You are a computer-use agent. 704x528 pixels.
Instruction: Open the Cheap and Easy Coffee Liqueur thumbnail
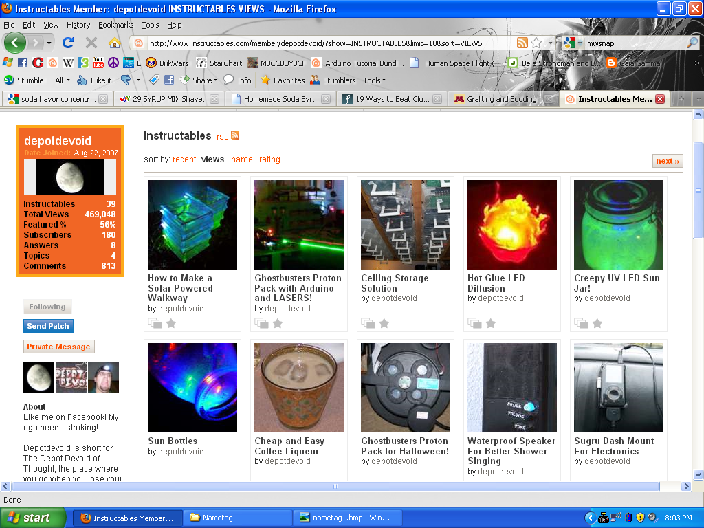click(299, 388)
